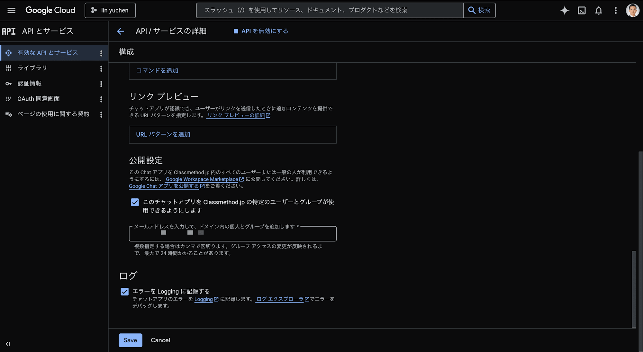
Task: Click the 有効な API とサービス diamond icon
Action: 8,53
